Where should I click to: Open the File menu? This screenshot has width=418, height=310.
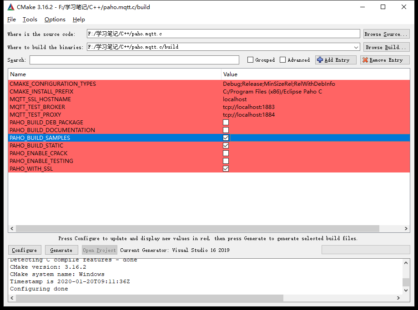11,20
